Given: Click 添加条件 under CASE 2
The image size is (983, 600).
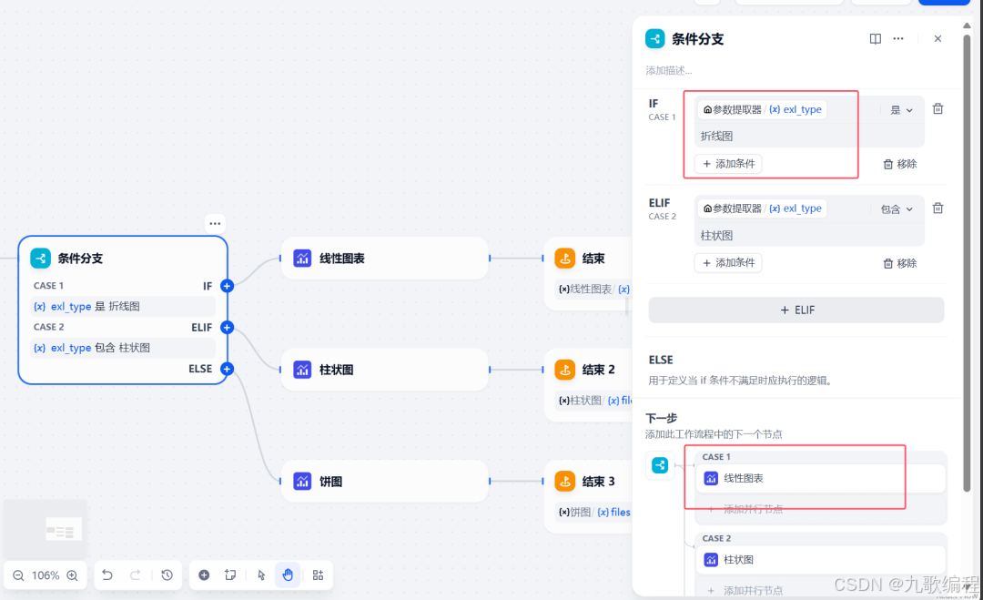Looking at the screenshot, I should pyautogui.click(x=728, y=263).
